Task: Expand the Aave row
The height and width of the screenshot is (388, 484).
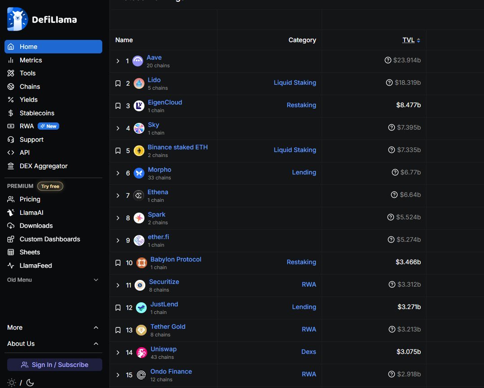Action: click(118, 61)
